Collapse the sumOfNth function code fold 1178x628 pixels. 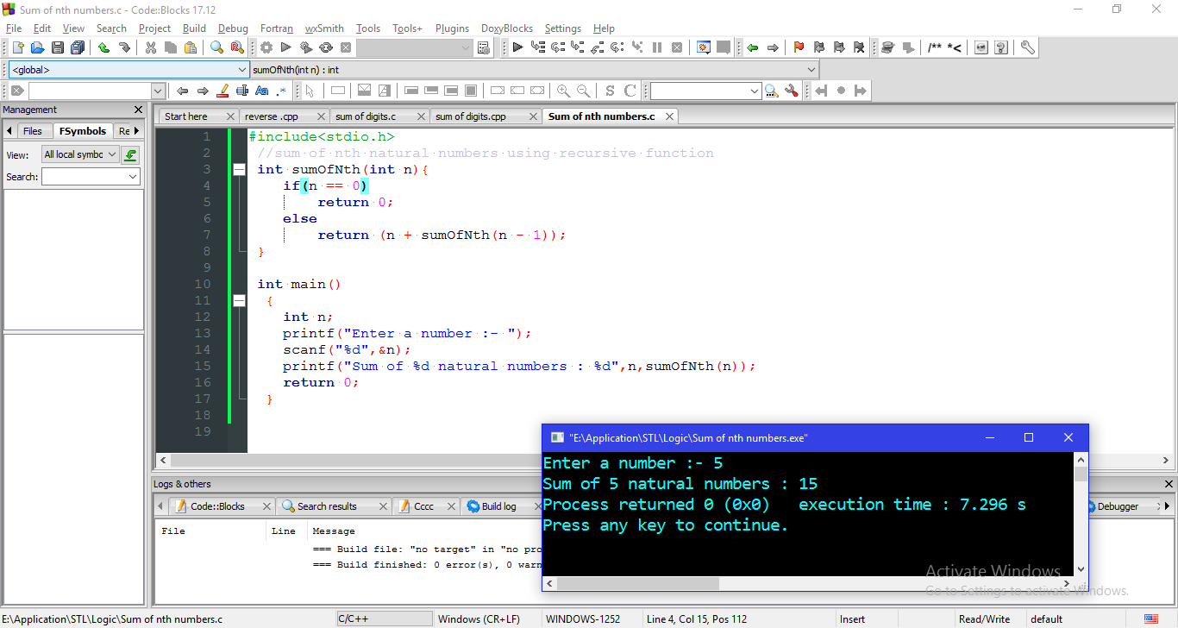[239, 169]
